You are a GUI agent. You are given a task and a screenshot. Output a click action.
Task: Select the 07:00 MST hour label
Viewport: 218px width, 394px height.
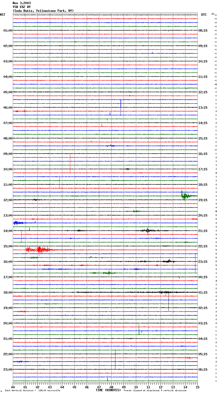point(8,123)
